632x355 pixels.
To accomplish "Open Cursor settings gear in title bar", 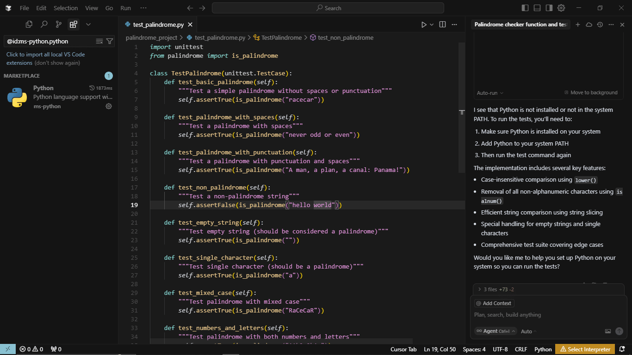I will [x=561, y=8].
